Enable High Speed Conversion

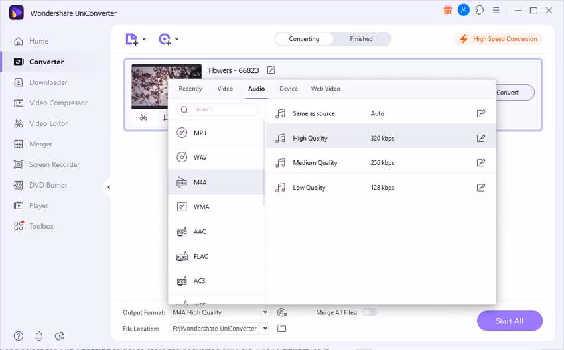(499, 39)
